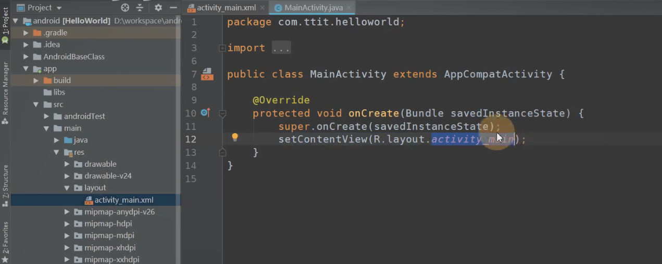Screen dimensions: 662x264
Task: Expand the AndroidBaseClass folder
Action: coord(26,57)
